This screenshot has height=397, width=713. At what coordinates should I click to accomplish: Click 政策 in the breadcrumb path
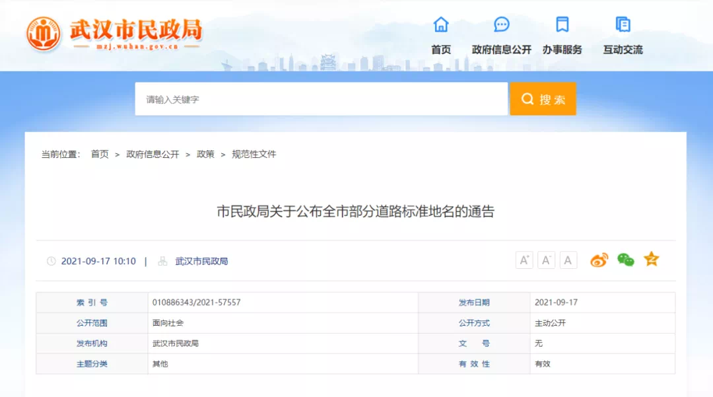[x=205, y=154]
